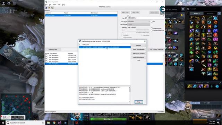The width and height of the screenshot is (222, 125).
Task: Click Add to the codelist
Action: [139, 53]
